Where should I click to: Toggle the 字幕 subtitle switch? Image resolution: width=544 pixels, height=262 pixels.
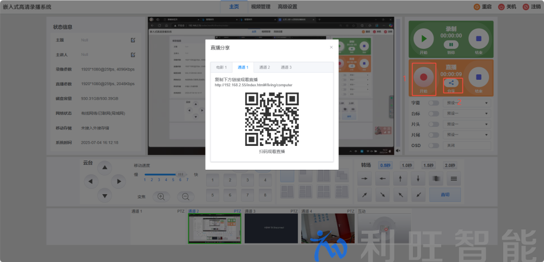[x=434, y=103]
